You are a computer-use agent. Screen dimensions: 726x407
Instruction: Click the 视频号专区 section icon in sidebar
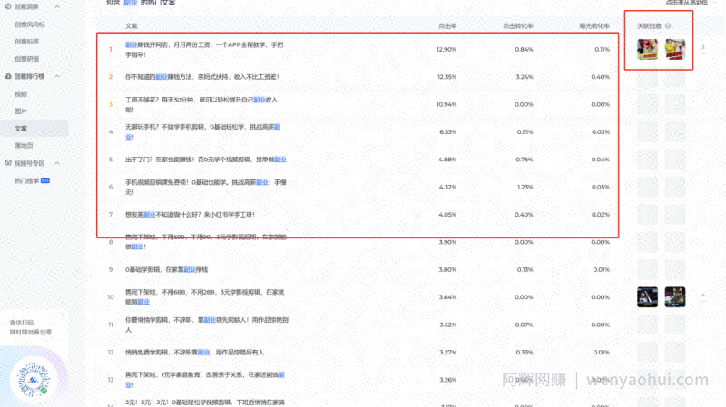click(x=8, y=163)
